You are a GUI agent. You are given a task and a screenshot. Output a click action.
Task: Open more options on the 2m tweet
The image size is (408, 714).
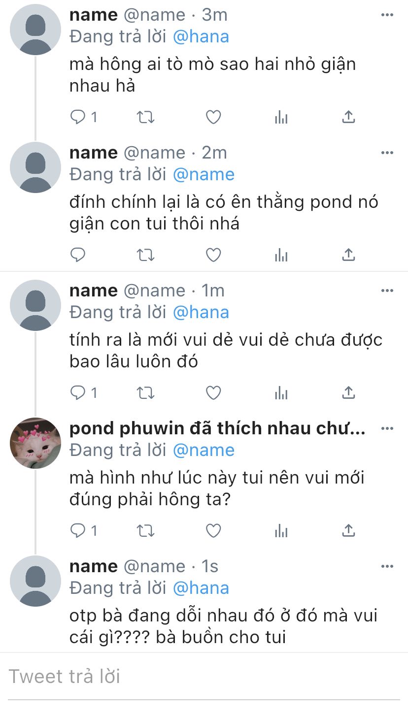(387, 153)
